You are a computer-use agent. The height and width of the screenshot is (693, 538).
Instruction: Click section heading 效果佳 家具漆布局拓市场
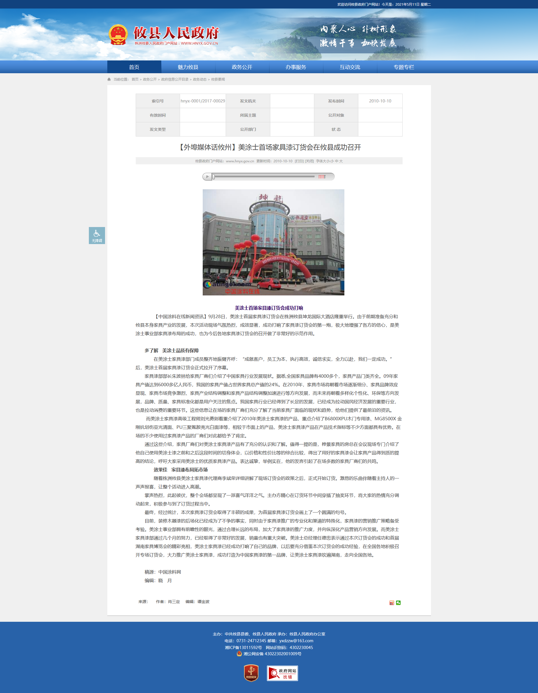click(181, 470)
